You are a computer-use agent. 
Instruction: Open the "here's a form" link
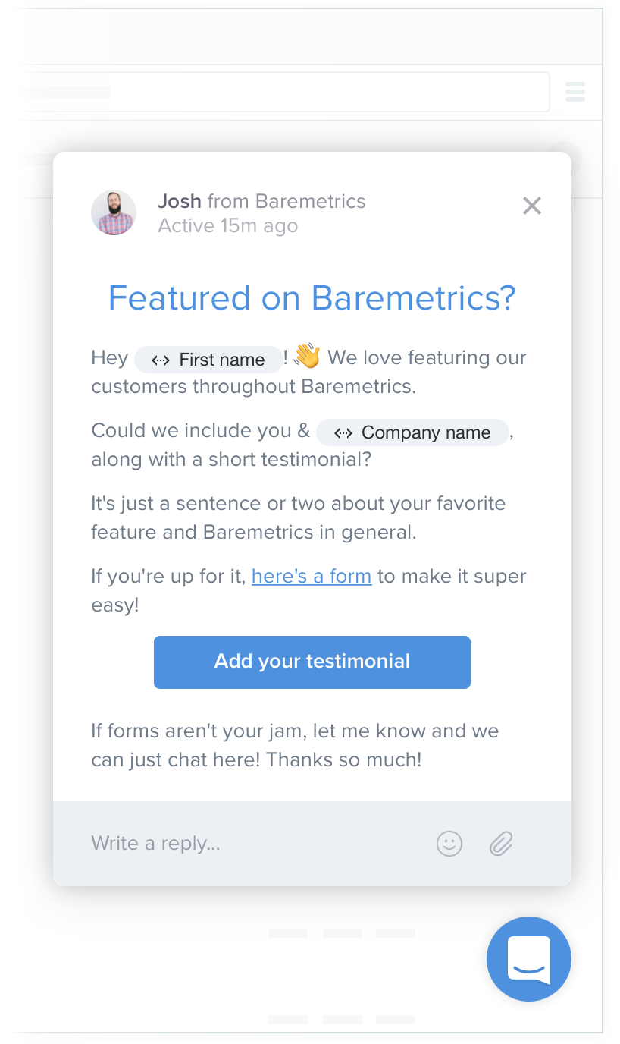click(x=312, y=576)
